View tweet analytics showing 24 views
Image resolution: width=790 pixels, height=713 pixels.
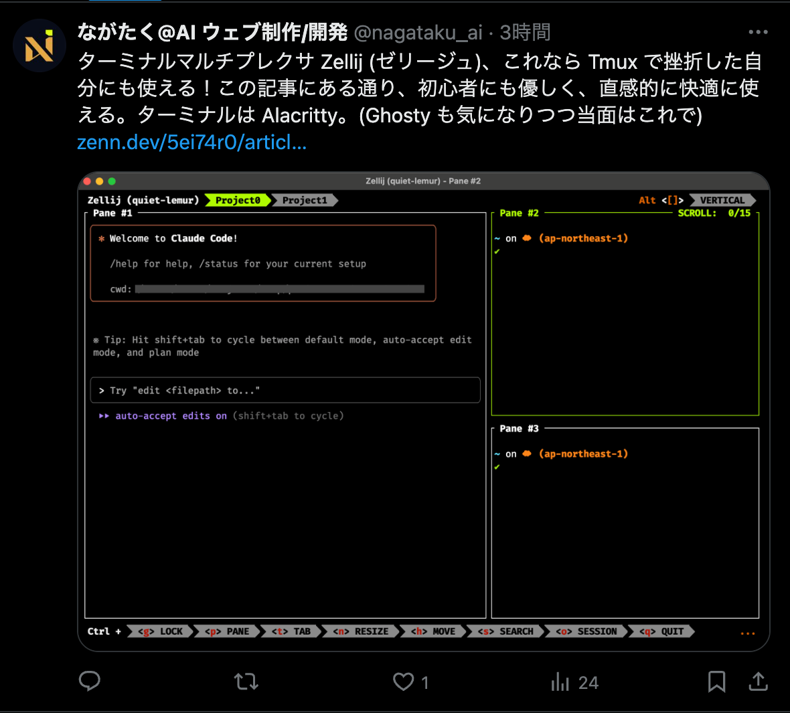(x=574, y=682)
